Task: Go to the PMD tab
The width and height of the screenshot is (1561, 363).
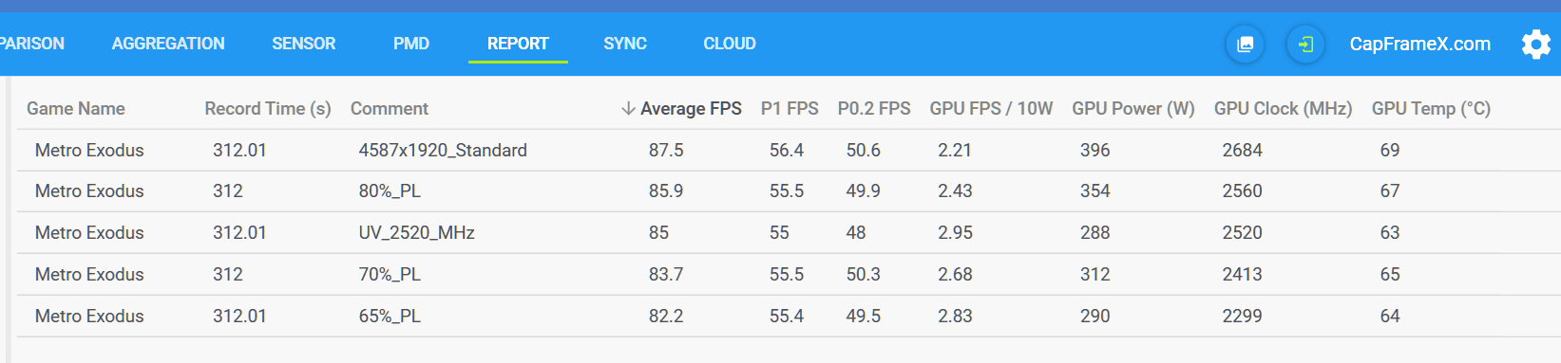Action: pyautogui.click(x=411, y=44)
